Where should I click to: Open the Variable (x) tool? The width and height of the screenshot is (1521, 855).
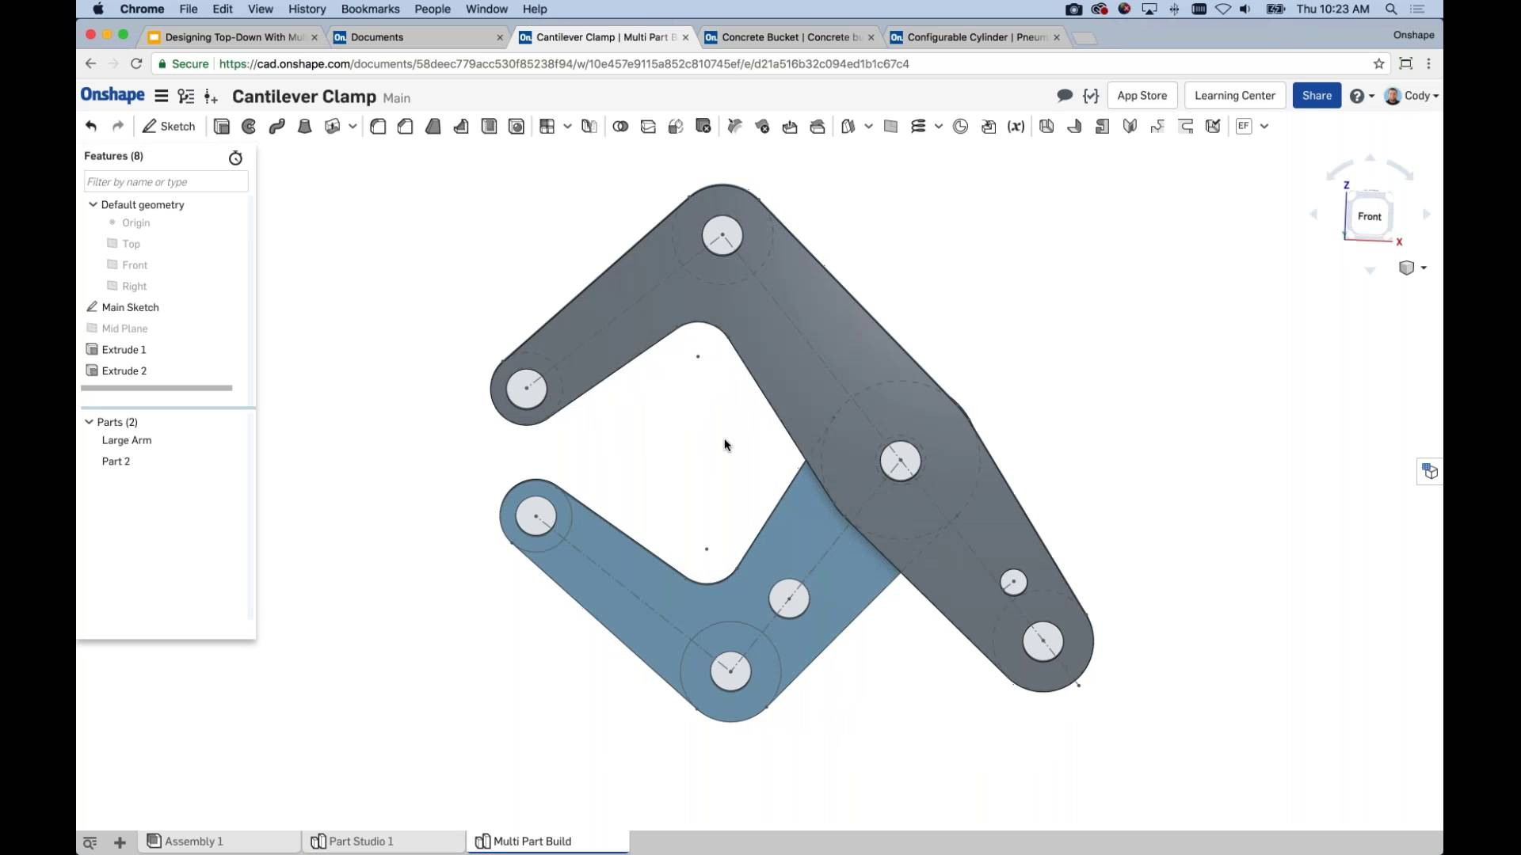tap(1016, 127)
